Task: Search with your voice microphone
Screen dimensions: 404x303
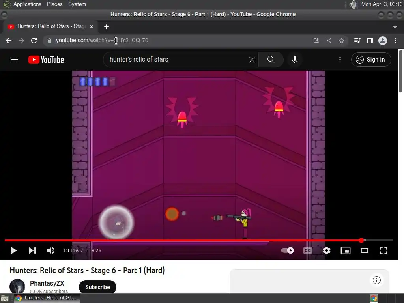Action: tap(295, 60)
